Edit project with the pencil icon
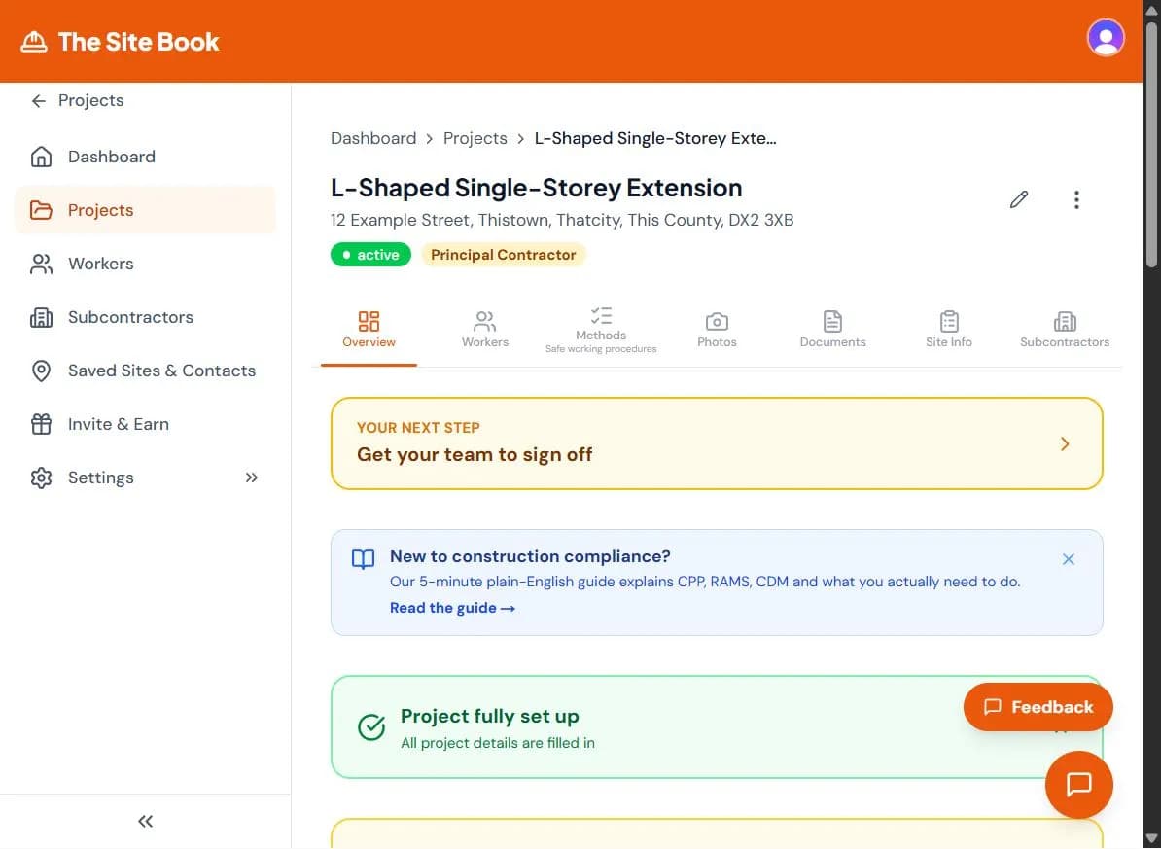The width and height of the screenshot is (1161, 849). (1018, 199)
